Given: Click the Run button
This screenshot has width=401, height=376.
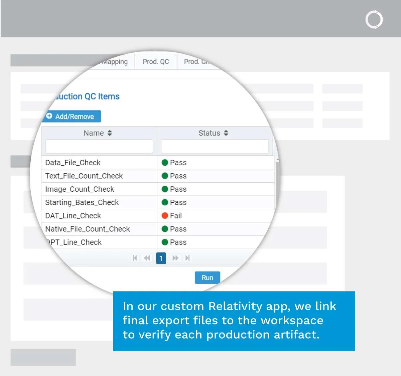Looking at the screenshot, I should point(207,278).
